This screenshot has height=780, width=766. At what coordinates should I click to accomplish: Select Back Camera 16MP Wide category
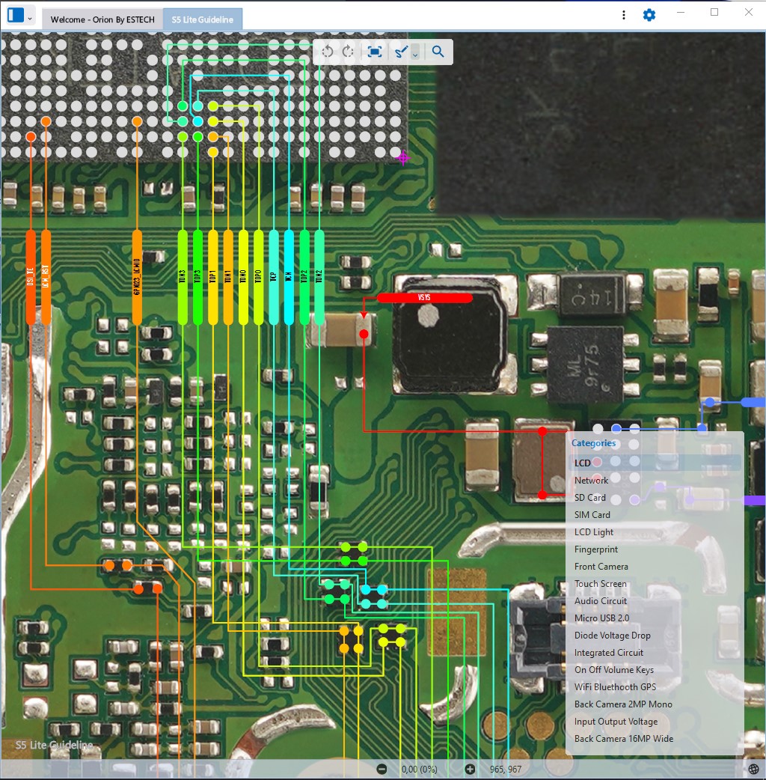click(623, 739)
